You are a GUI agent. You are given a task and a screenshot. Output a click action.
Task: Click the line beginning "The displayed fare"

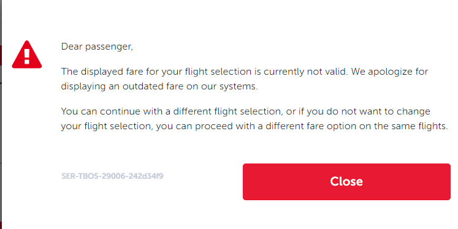[x=245, y=72]
